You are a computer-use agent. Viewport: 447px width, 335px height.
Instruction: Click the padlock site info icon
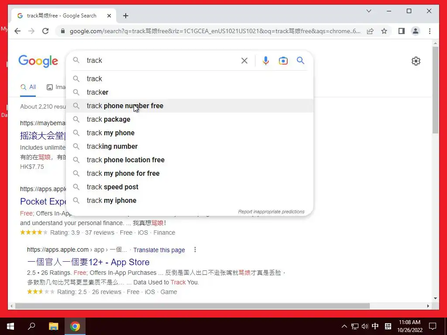coord(63,31)
